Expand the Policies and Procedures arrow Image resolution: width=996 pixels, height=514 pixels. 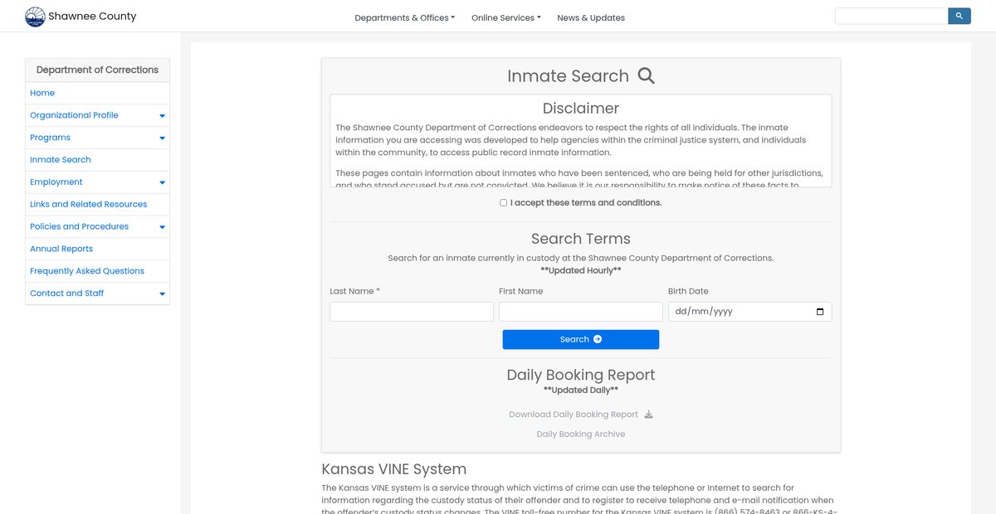tap(162, 227)
